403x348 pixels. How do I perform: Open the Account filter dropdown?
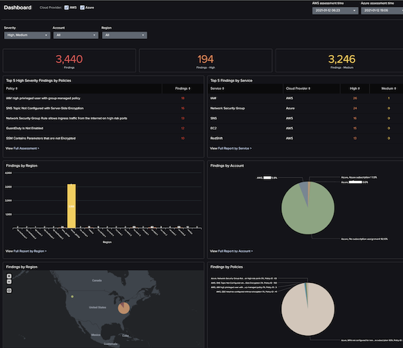coord(75,35)
